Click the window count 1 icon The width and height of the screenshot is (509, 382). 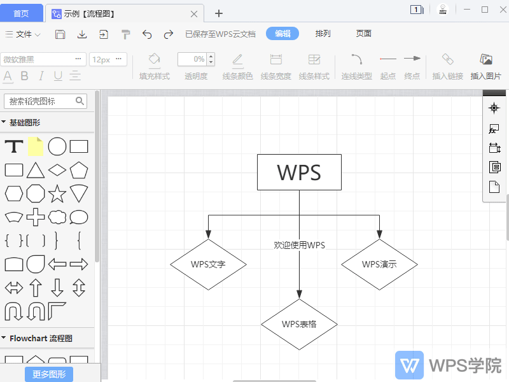tap(417, 10)
